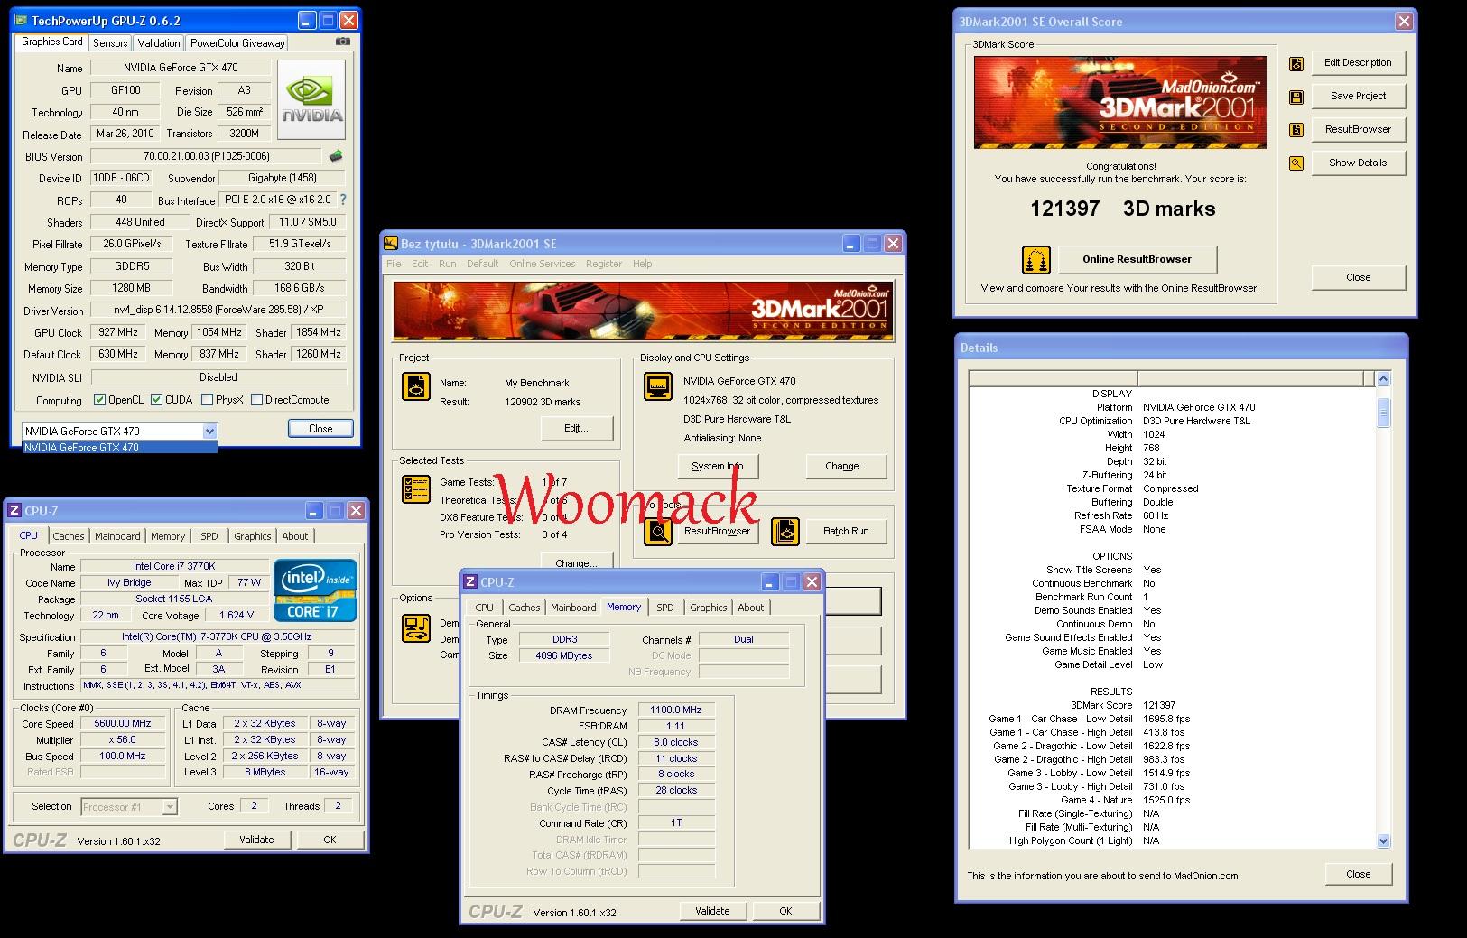This screenshot has height=938, width=1467.
Task: Click the Online ResultBrowser chess icon
Action: [x=1036, y=260]
